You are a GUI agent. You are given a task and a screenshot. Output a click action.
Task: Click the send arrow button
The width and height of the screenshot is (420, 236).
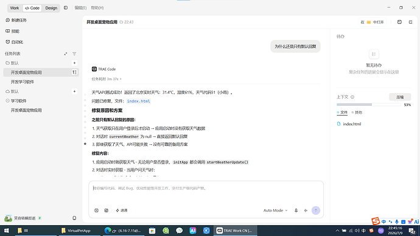coord(316,210)
